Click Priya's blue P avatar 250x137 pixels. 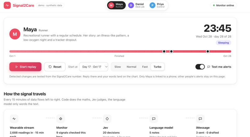[x=152, y=5]
